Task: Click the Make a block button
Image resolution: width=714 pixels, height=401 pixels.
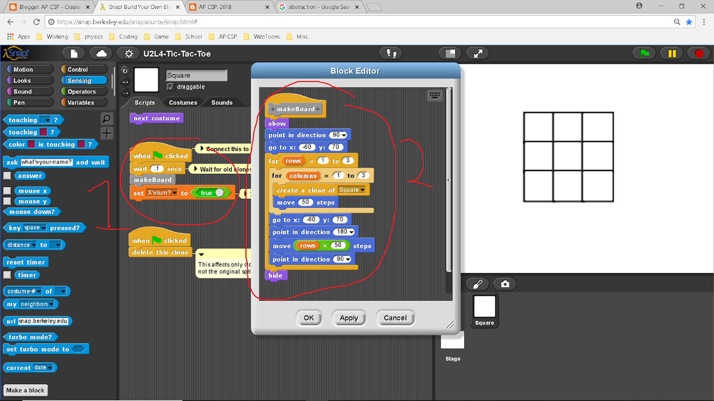Action: coord(25,390)
